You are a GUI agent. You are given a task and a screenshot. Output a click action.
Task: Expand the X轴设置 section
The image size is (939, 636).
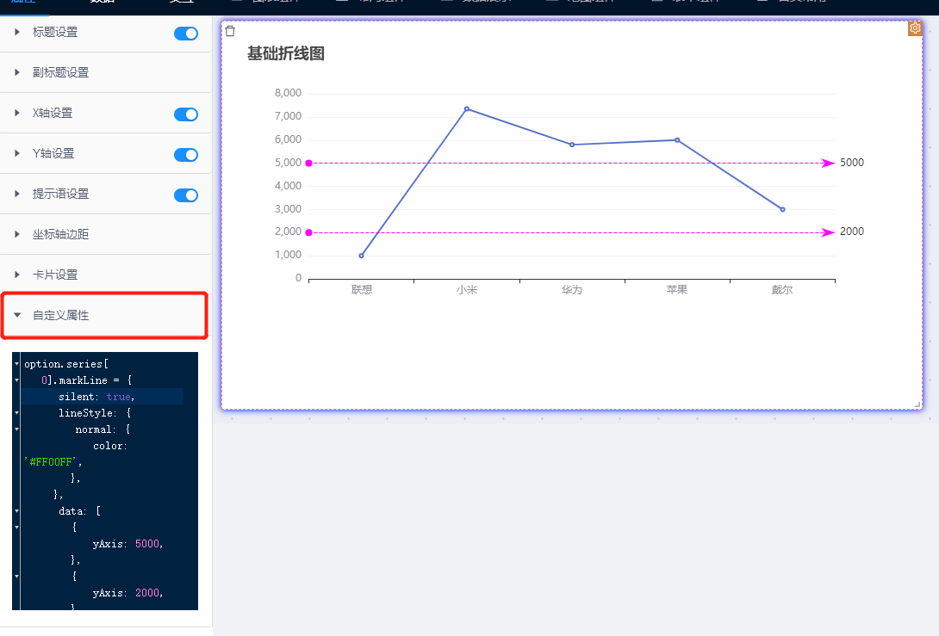click(16, 113)
